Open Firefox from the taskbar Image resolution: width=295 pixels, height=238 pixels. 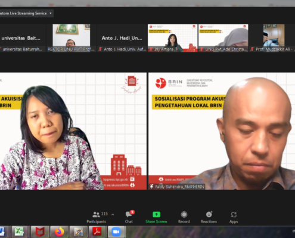pos(59,231)
